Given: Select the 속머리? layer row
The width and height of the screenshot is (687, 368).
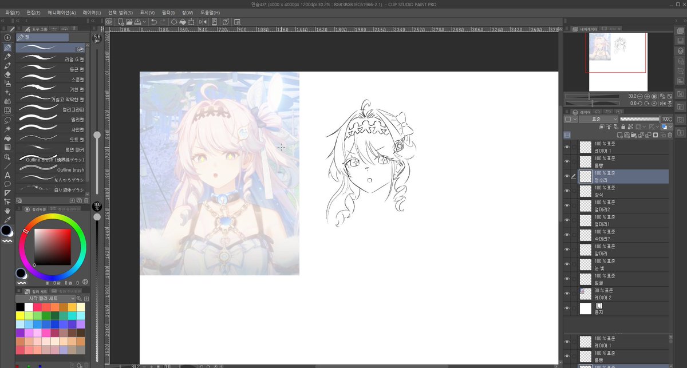Looking at the screenshot, I should pos(616,235).
